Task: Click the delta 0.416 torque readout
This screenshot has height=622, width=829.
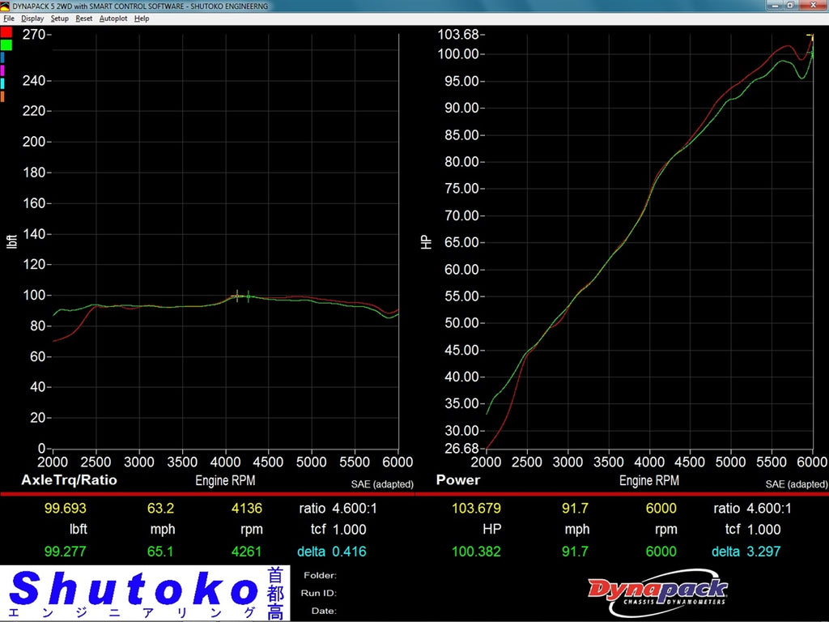Action: pos(332,552)
